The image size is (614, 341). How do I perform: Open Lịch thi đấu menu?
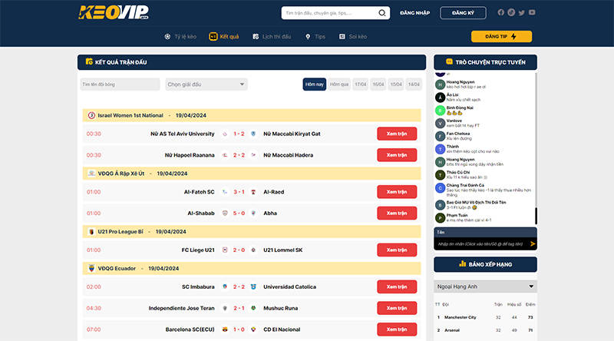point(272,36)
